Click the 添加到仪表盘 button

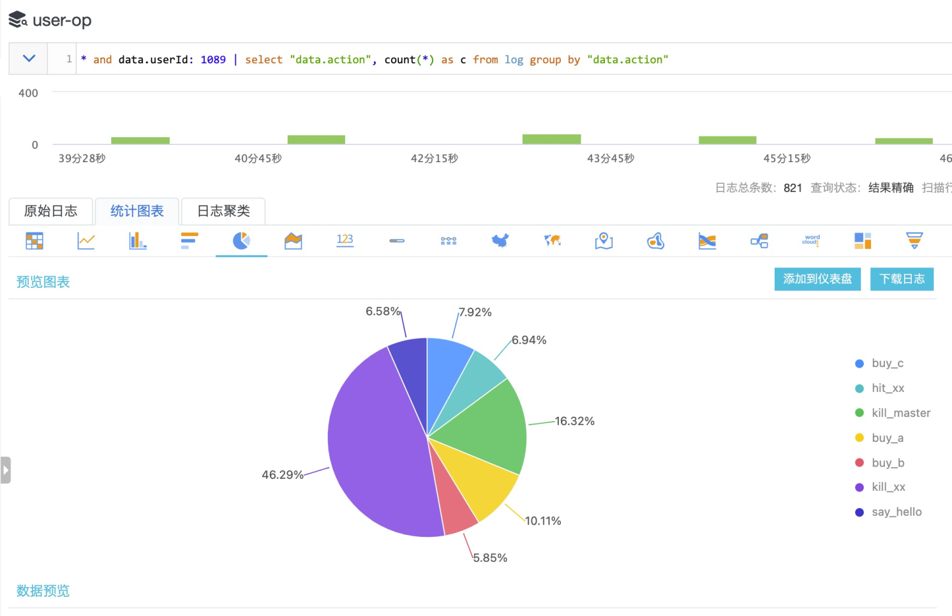[x=817, y=279]
